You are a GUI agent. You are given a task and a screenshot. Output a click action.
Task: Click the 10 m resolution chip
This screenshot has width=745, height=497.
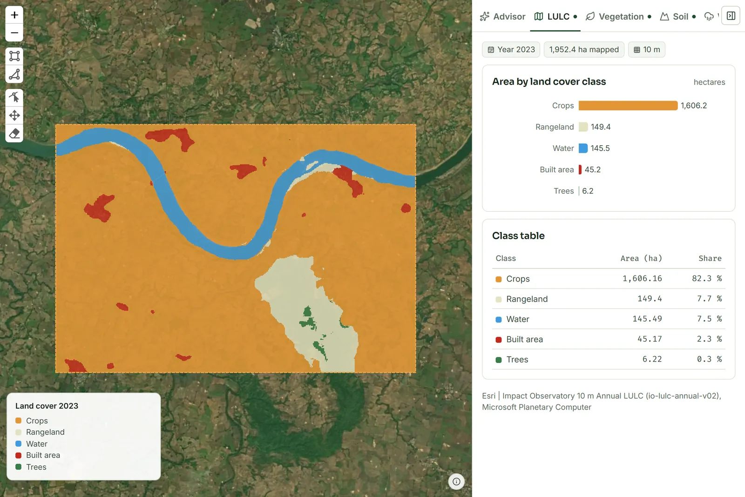647,49
